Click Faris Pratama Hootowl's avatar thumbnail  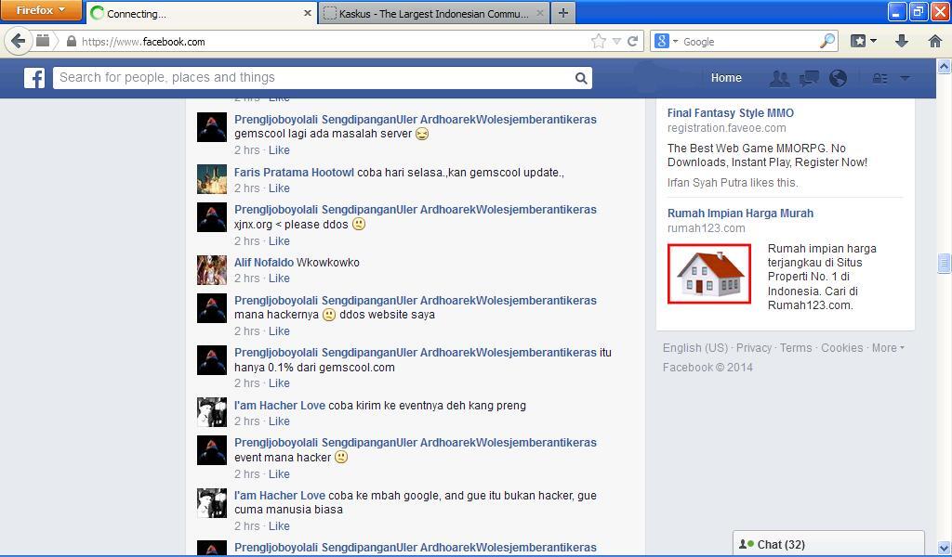[x=212, y=179]
